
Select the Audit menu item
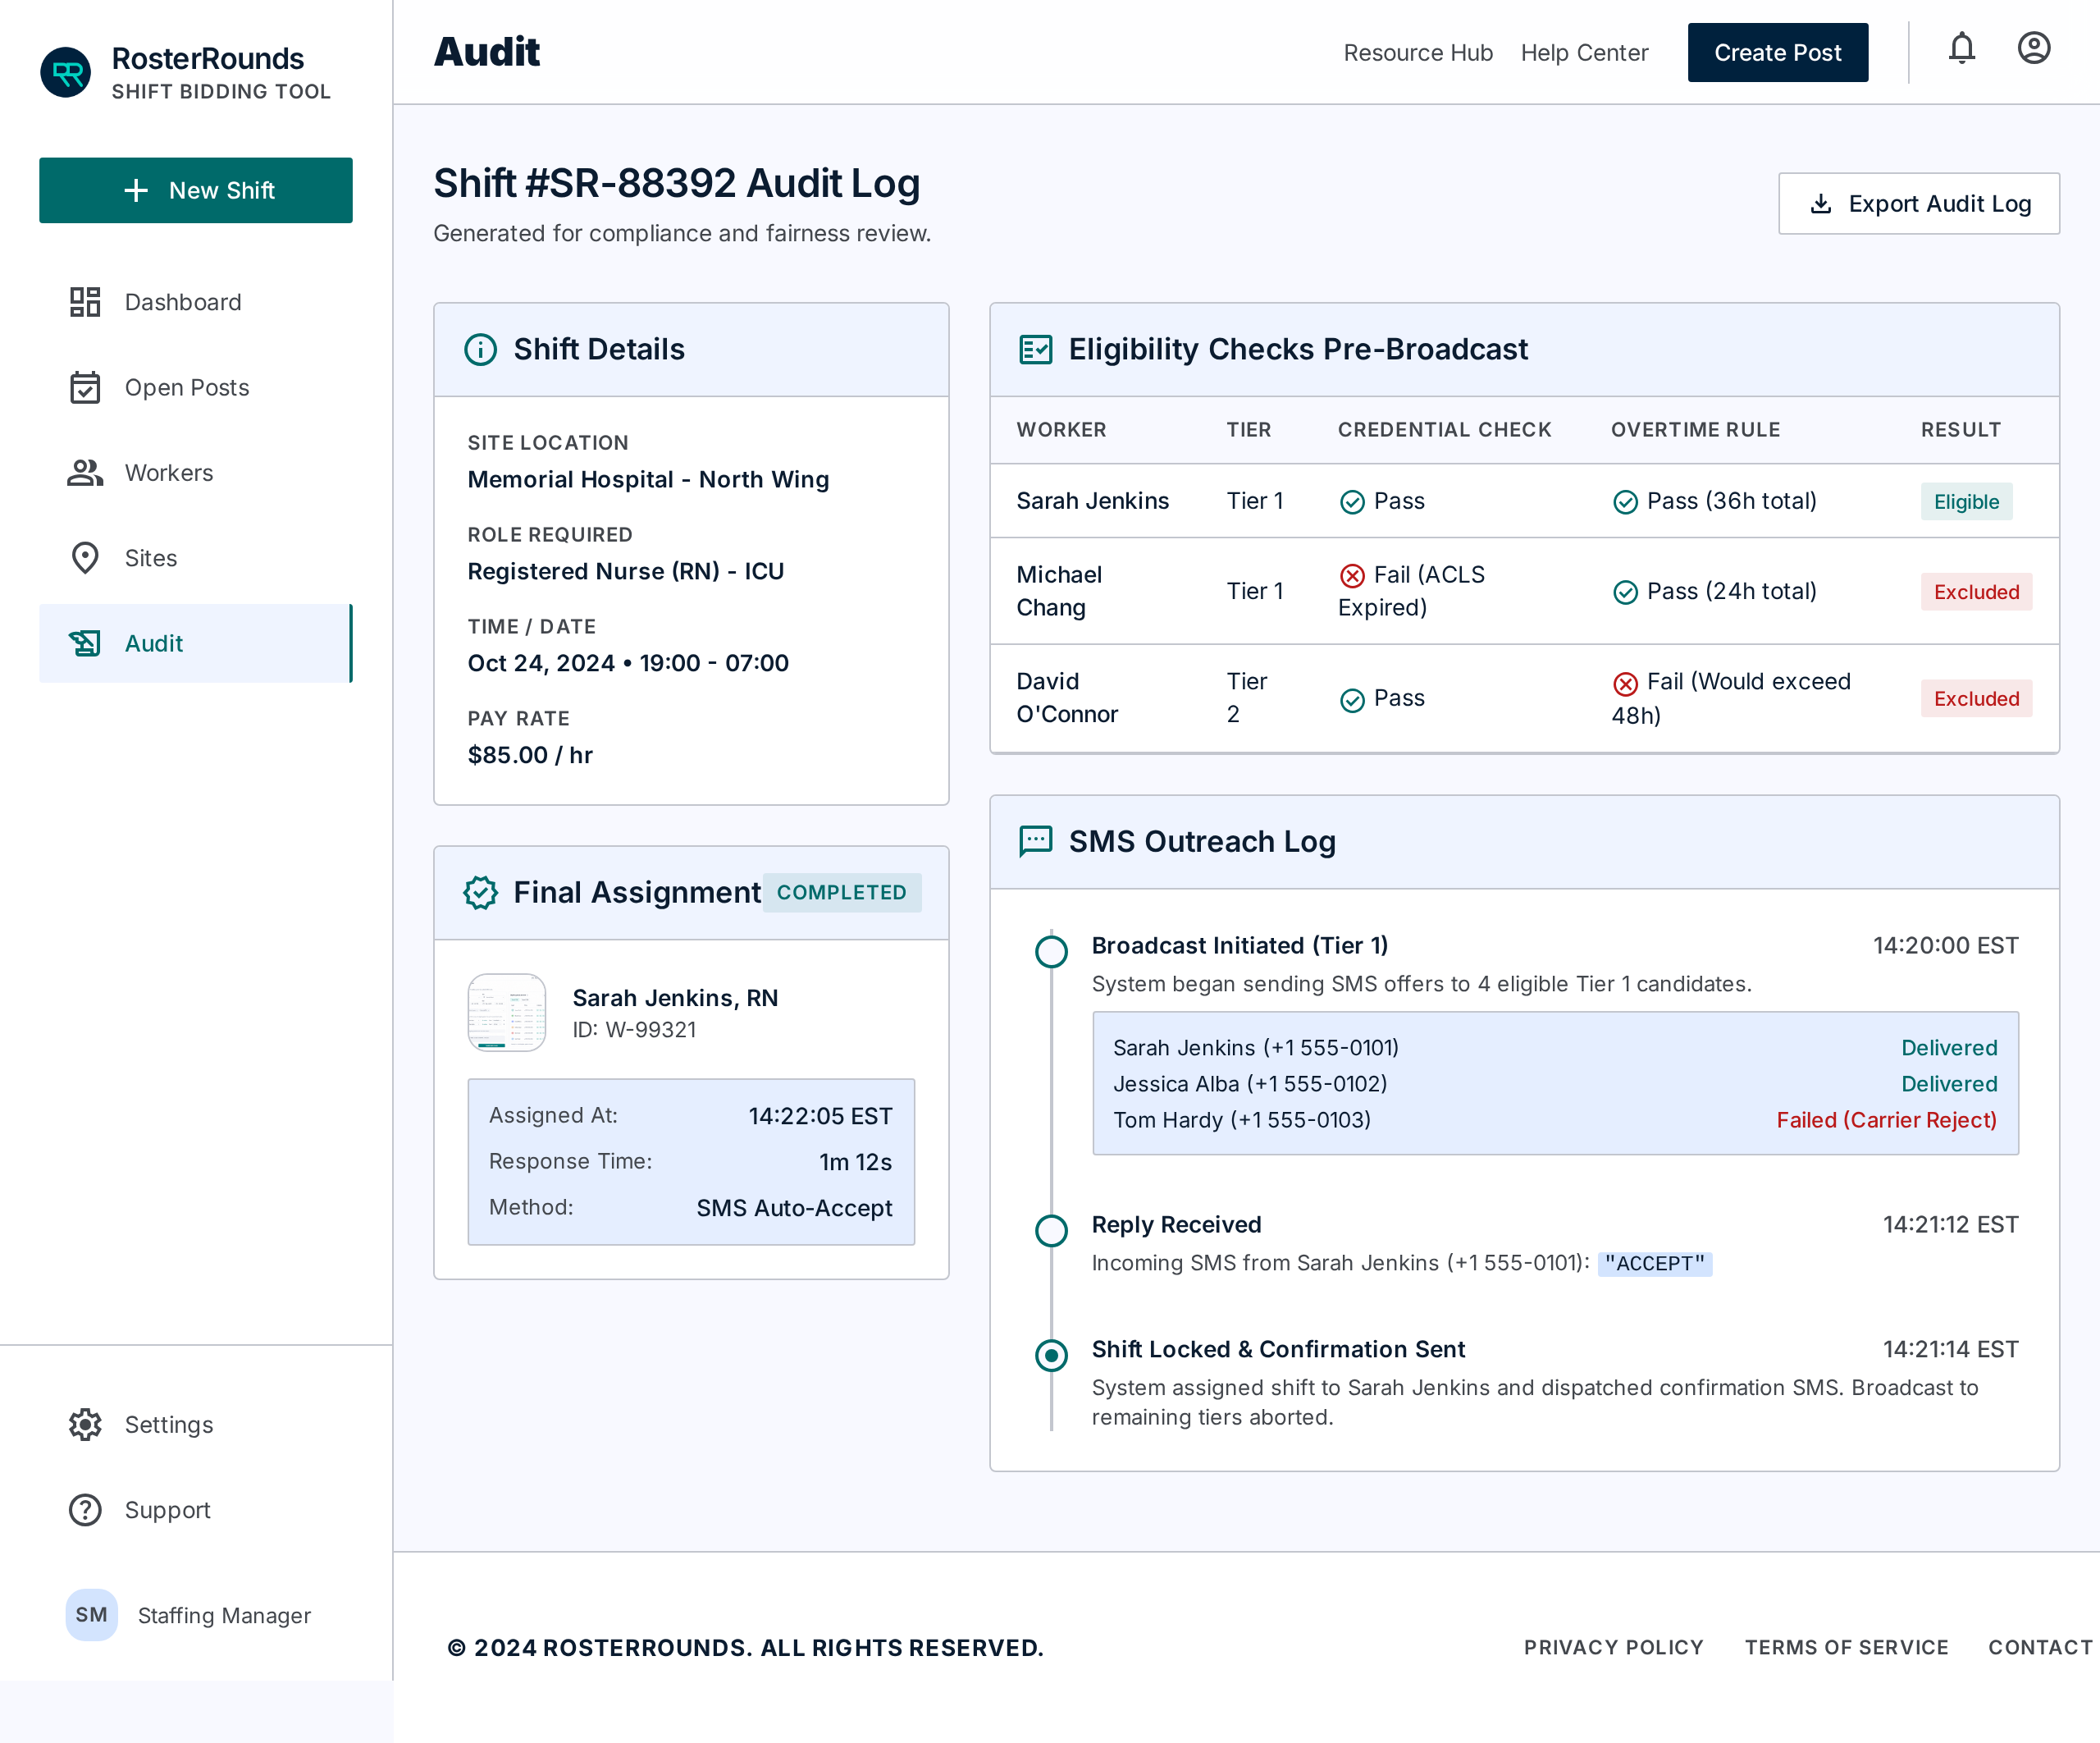(196, 643)
